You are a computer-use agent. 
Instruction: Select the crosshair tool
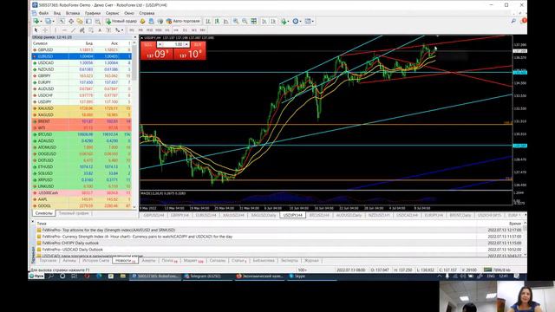(x=45, y=30)
